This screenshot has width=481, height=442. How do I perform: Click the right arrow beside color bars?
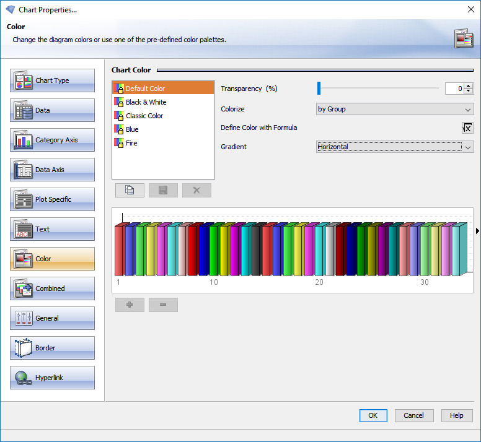coord(477,231)
